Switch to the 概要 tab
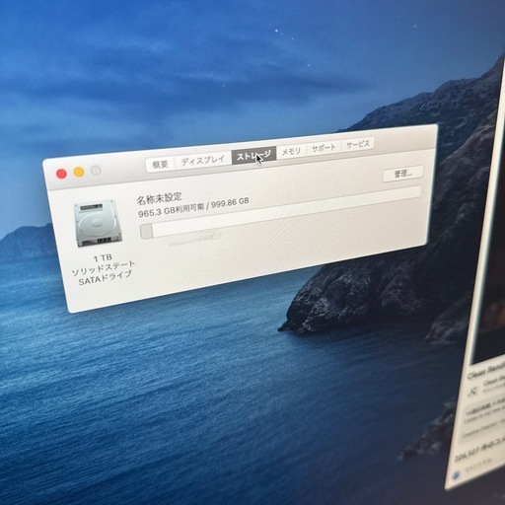505x505 pixels. [x=160, y=164]
